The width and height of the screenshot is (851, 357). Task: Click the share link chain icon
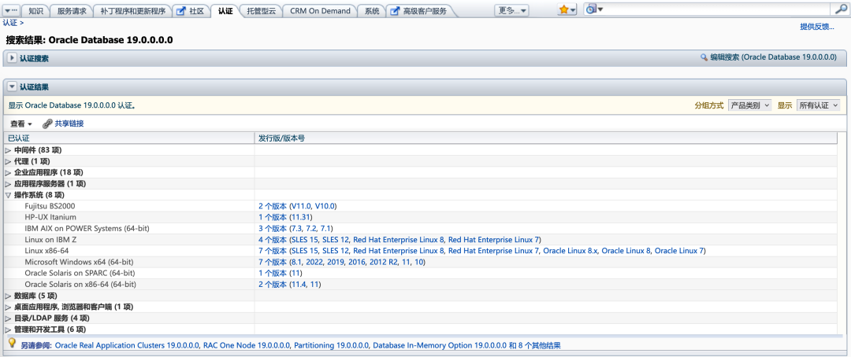coord(47,123)
